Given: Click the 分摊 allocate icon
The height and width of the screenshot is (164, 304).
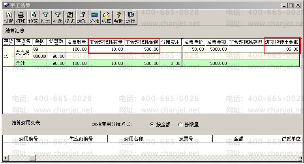Looking at the screenshot, I should tap(94, 18).
